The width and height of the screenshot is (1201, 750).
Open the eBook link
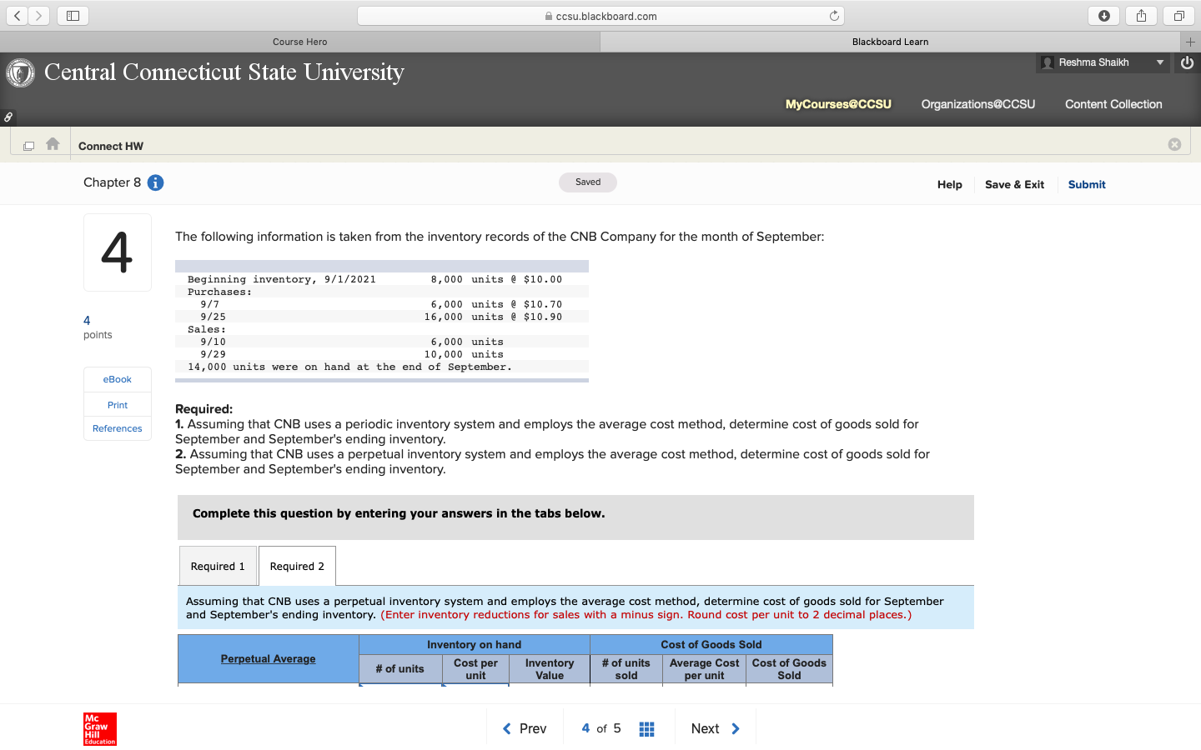117,379
